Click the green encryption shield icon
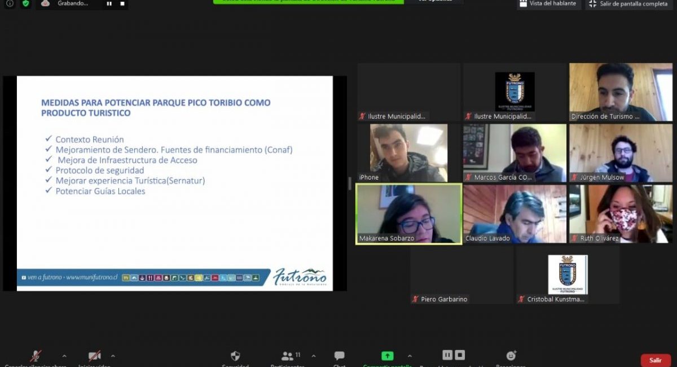 (x=25, y=3)
